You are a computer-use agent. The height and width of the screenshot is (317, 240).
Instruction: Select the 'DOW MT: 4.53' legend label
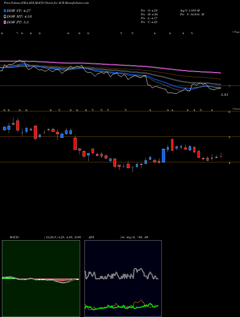tap(19, 16)
